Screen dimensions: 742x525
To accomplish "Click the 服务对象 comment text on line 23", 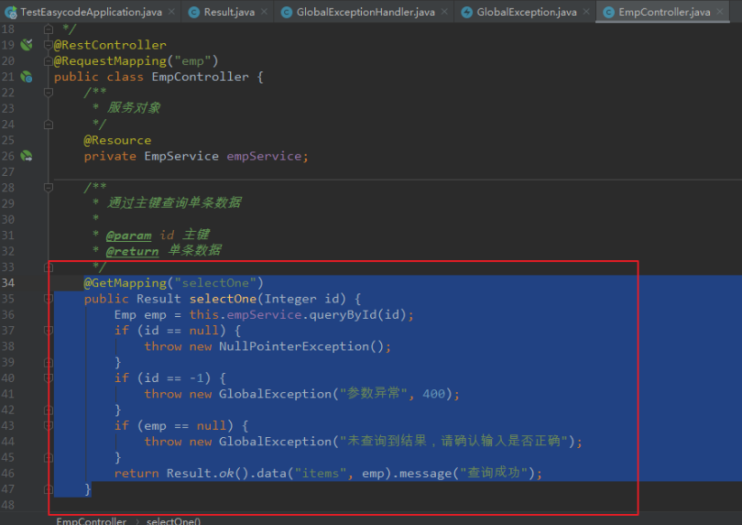I will pos(134,108).
